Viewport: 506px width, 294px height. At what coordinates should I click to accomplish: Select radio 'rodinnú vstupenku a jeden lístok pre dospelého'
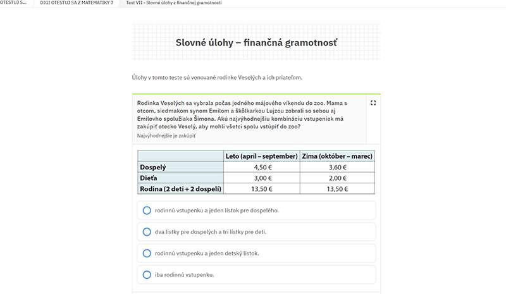[x=147, y=211]
